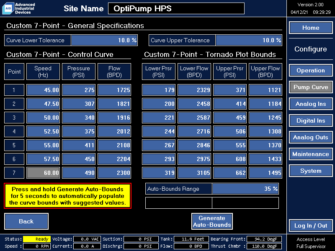Screen dimensions: 335x251
Task: Edit point 6 speed 57.50
Action: coord(43,159)
